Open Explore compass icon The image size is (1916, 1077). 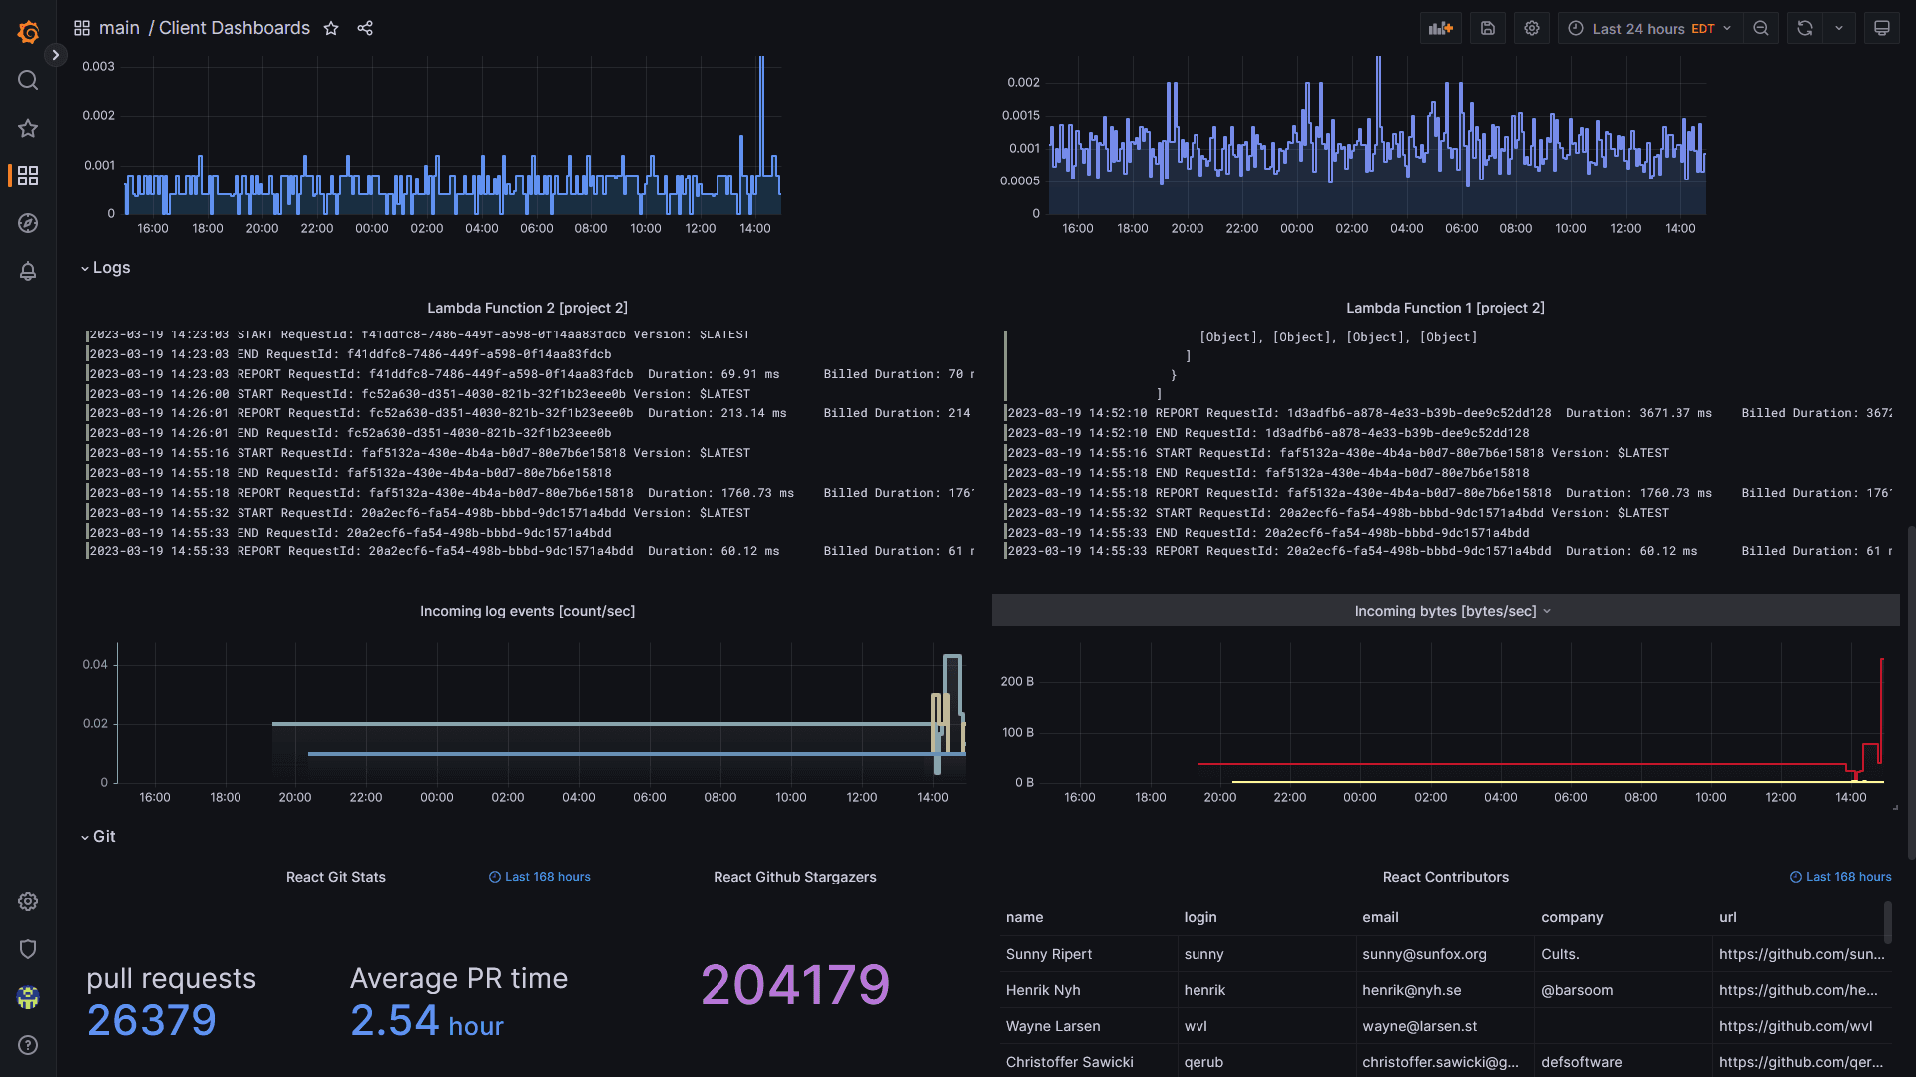[28, 223]
